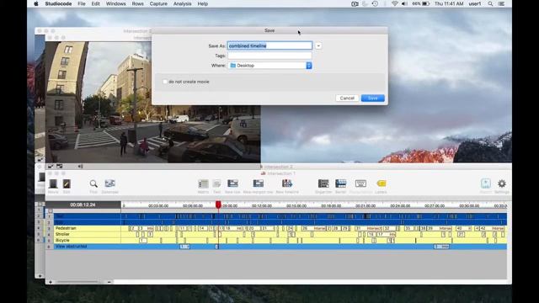
Task: Open the Sorter window
Action: click(340, 183)
